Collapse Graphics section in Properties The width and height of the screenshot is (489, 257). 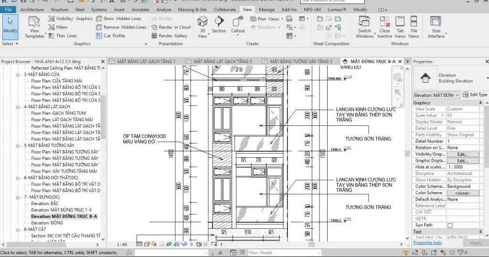pyautogui.click(x=480, y=103)
